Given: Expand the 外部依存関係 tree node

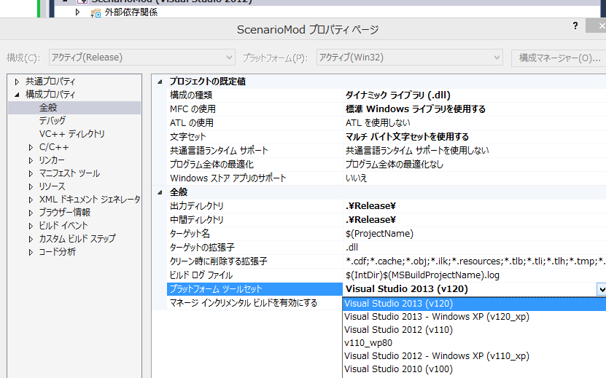Looking at the screenshot, I should [77, 12].
